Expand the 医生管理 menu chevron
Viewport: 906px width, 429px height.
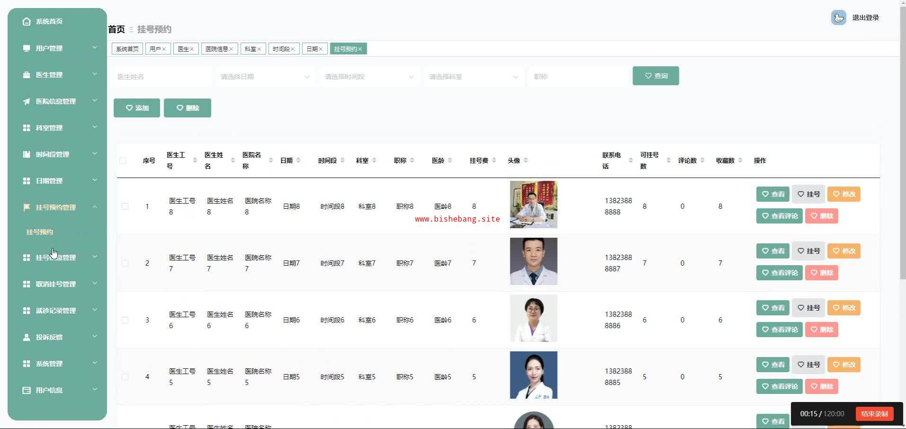pos(95,74)
